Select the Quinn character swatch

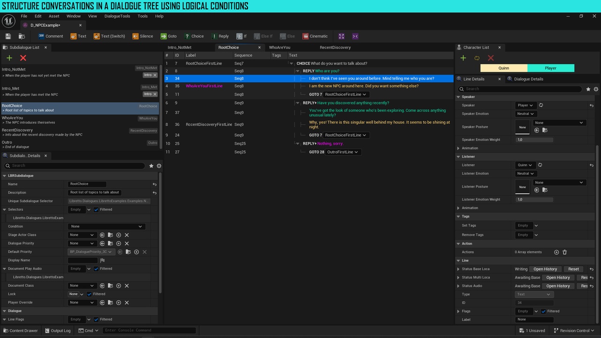tap(504, 68)
